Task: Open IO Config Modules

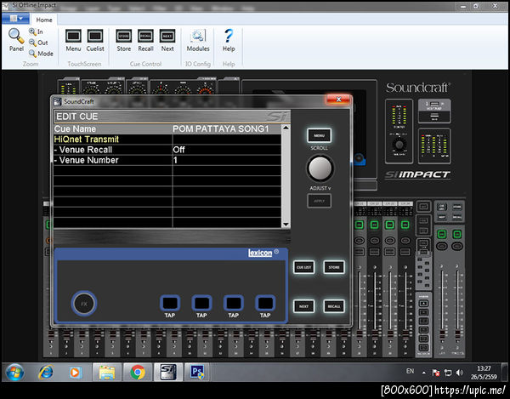Action: 198,37
